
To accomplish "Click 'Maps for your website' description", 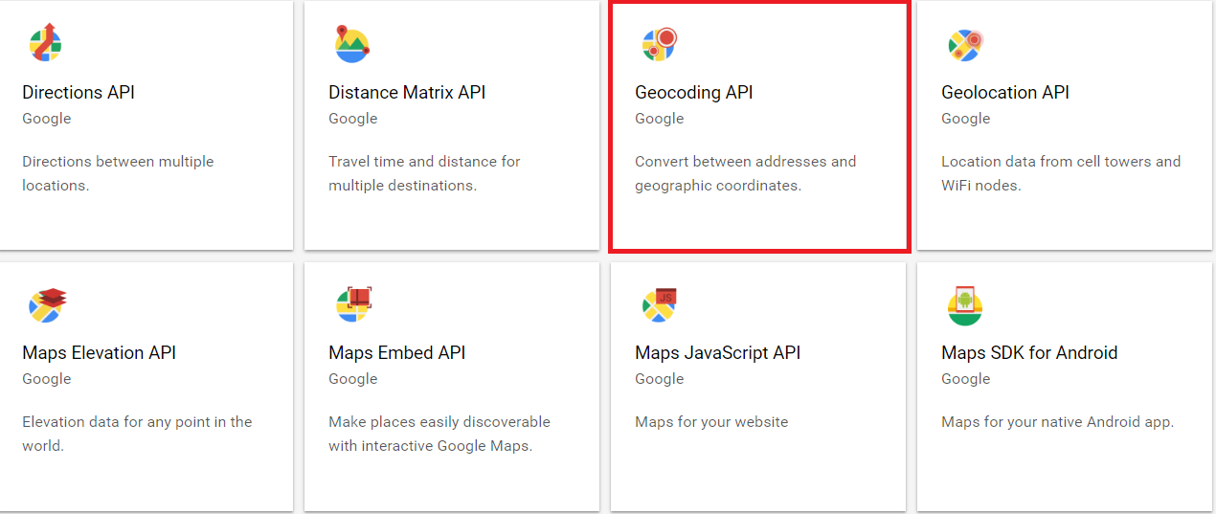I will [x=711, y=422].
